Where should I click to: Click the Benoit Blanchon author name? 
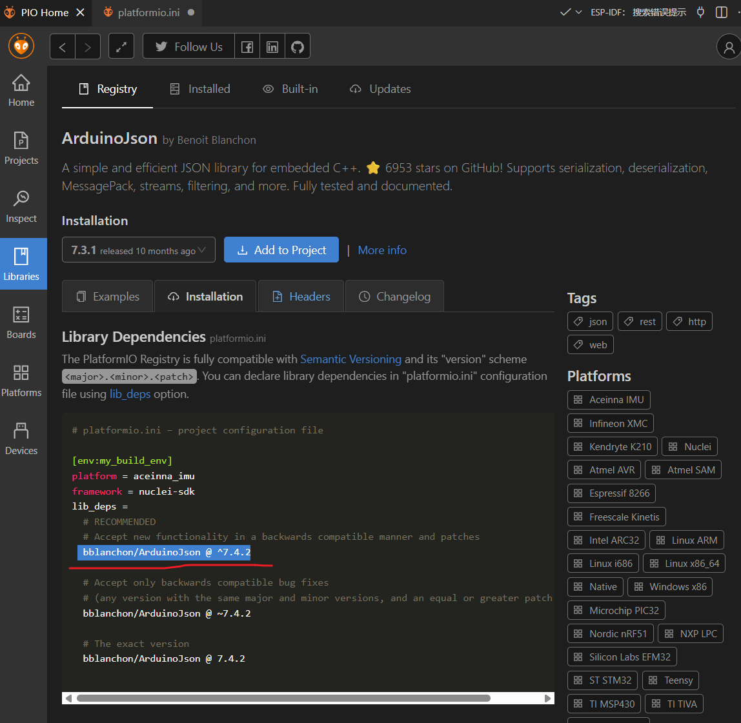(x=216, y=140)
